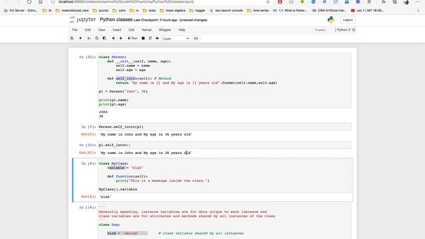The image size is (425, 239).
Task: Click the In [19] cell prompt
Action: click(x=87, y=208)
